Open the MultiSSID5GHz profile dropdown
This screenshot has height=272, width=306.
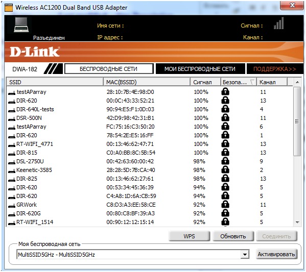[x=245, y=254]
